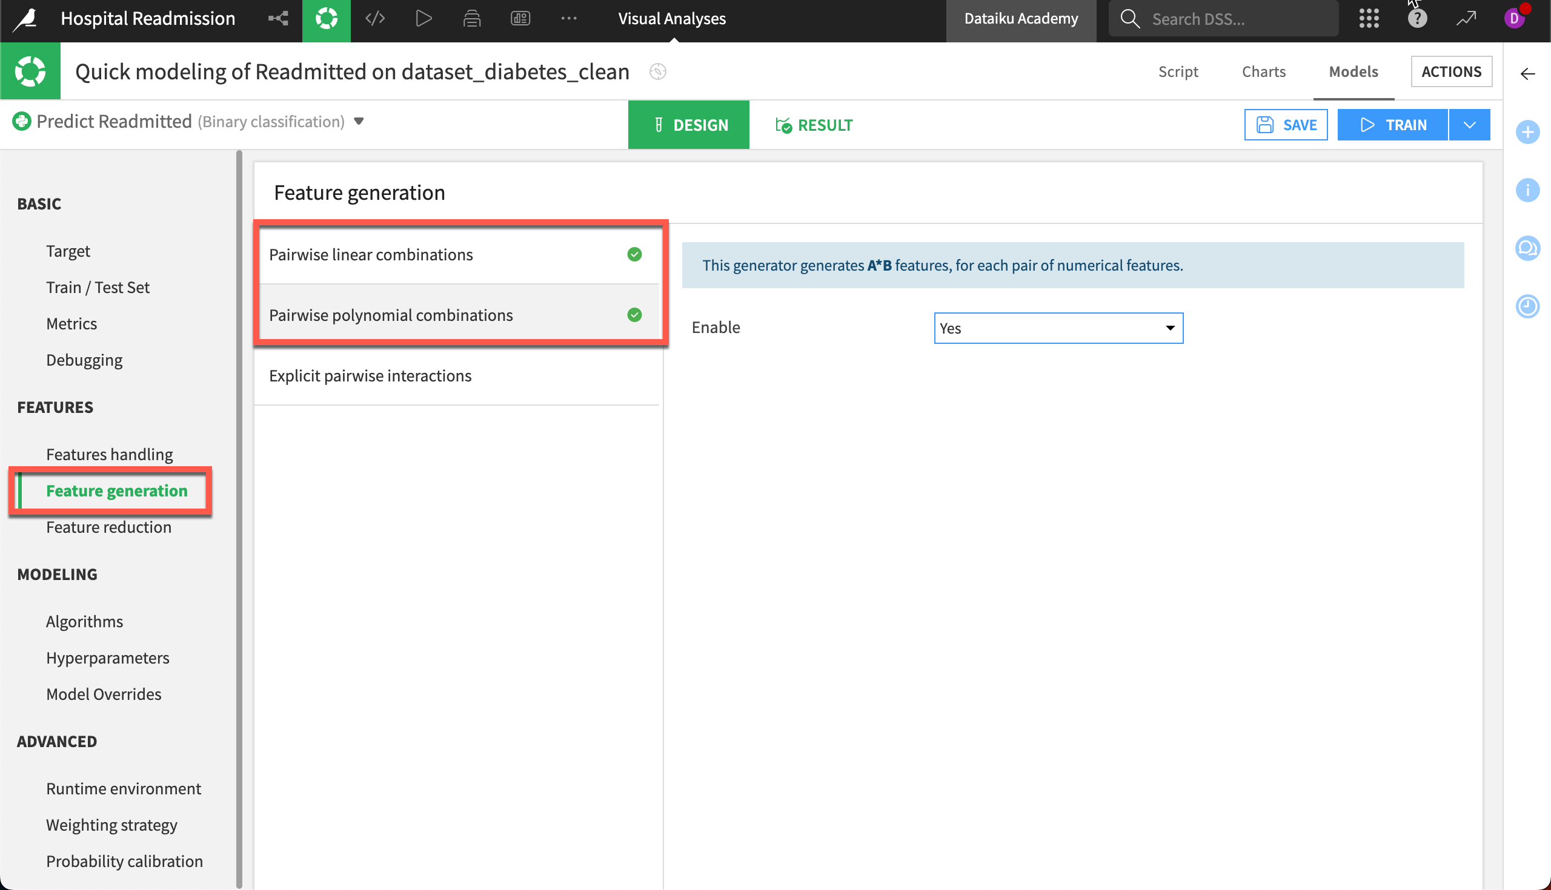The height and width of the screenshot is (890, 1551).
Task: Toggle the checkmark on Pairwise linear combinations
Action: 634,255
